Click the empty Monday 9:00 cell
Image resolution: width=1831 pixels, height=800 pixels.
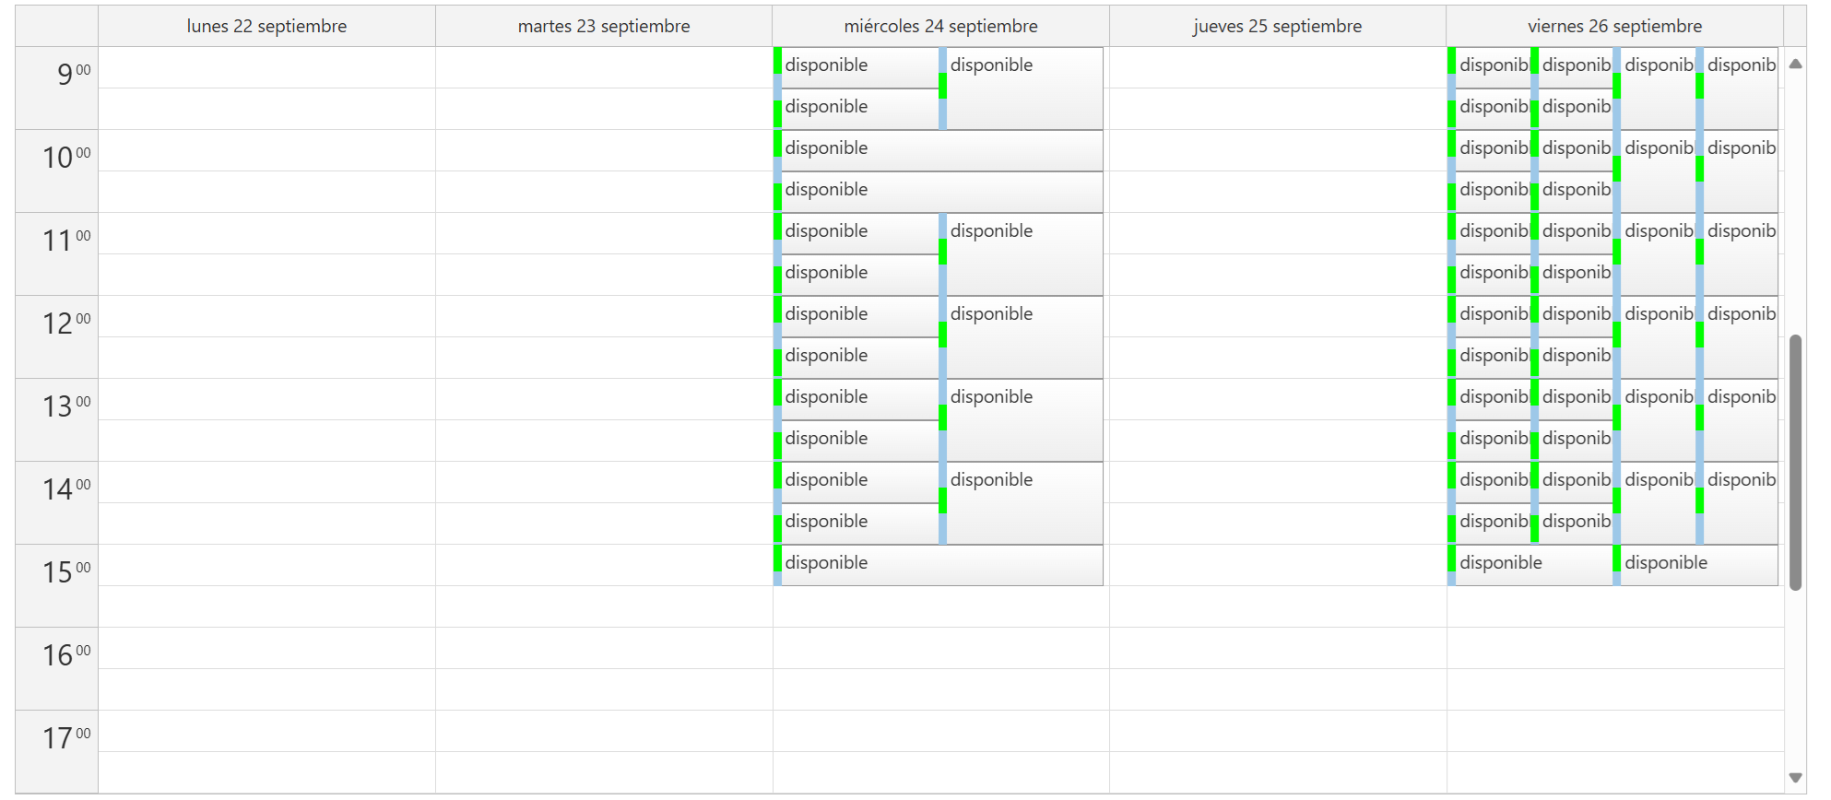[266, 67]
